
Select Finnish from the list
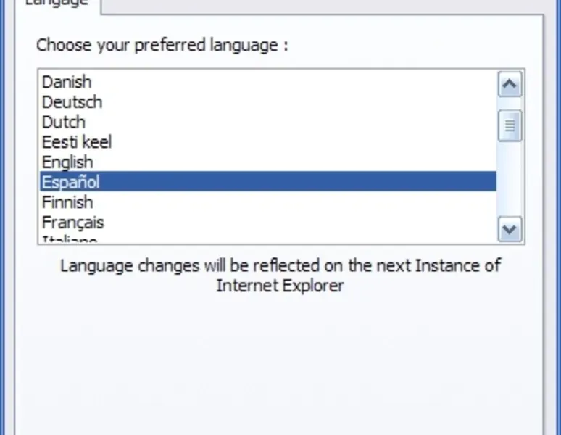pos(67,202)
